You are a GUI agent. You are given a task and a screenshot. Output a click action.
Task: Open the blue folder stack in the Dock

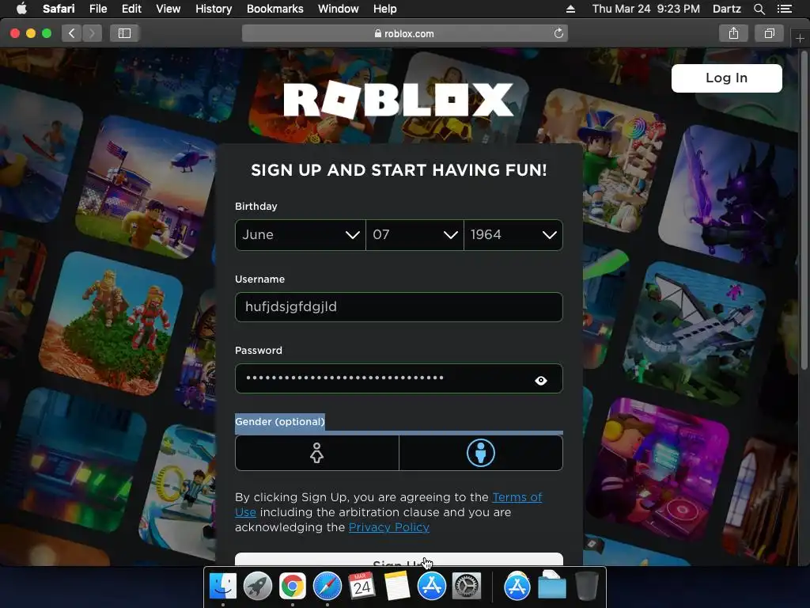tap(551, 585)
